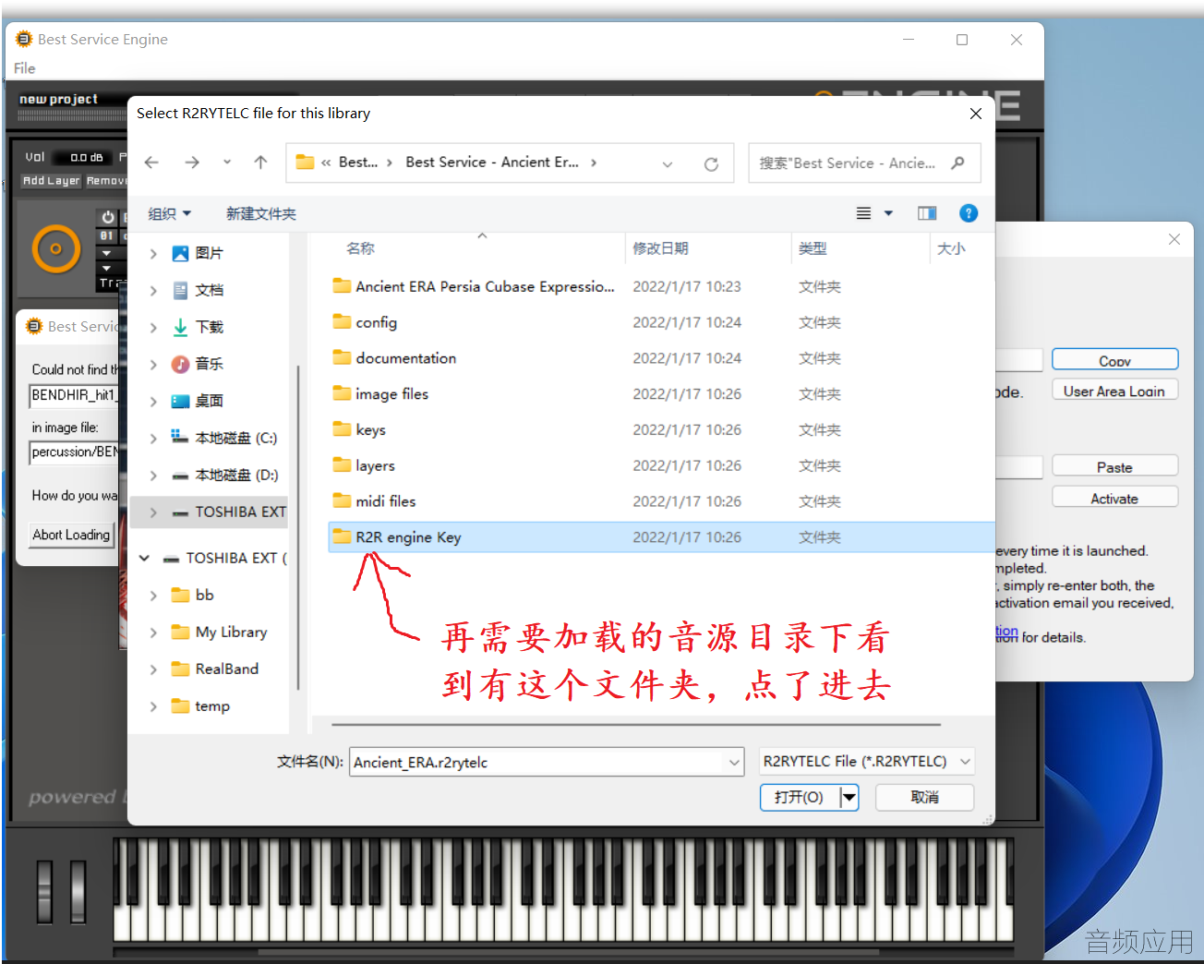Open recent locations dropdown chevron
1204x964 pixels.
[227, 163]
